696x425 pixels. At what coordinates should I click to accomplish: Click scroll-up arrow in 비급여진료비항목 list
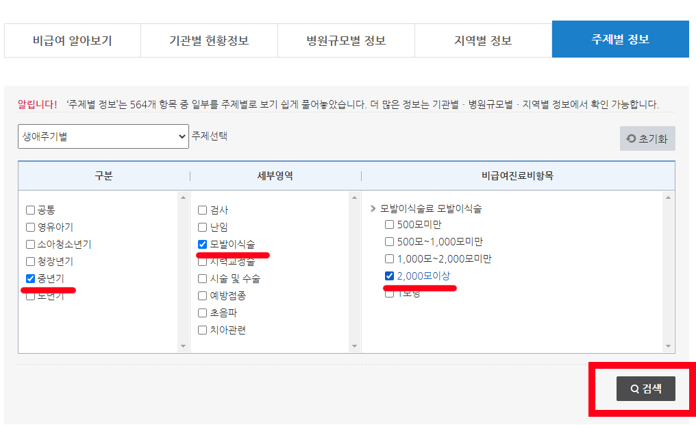(668, 197)
